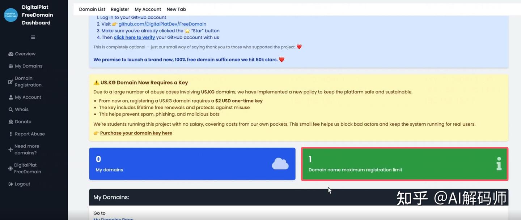The height and width of the screenshot is (220, 521).
Task: Click the My Domains Page link
Action: tap(113, 219)
